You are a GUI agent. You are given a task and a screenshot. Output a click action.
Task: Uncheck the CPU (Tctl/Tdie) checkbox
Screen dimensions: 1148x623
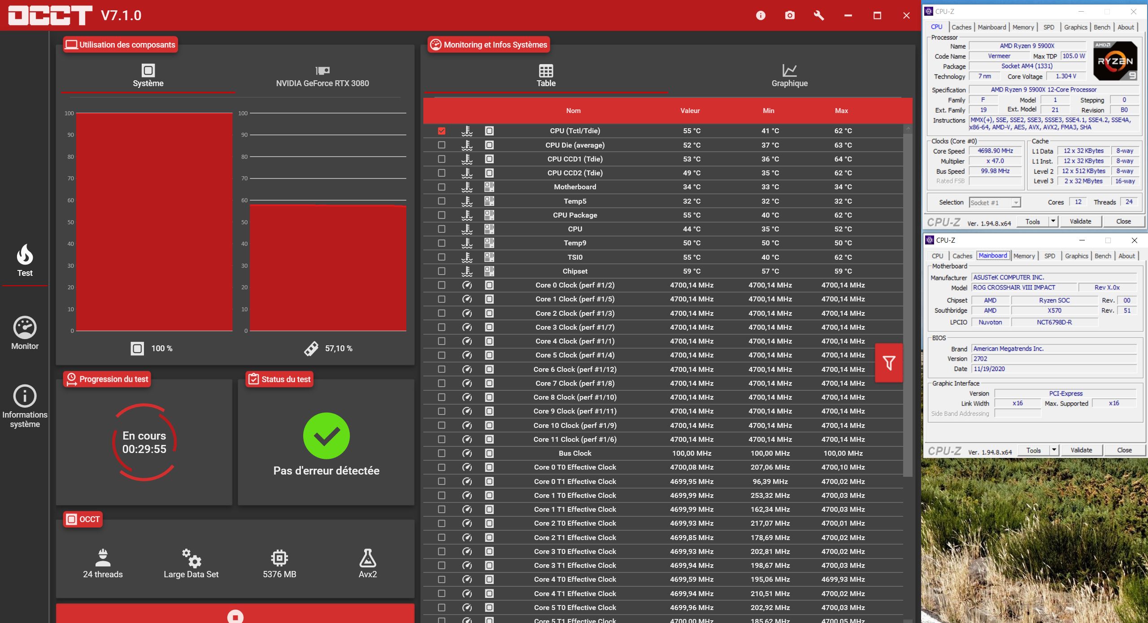click(x=442, y=131)
